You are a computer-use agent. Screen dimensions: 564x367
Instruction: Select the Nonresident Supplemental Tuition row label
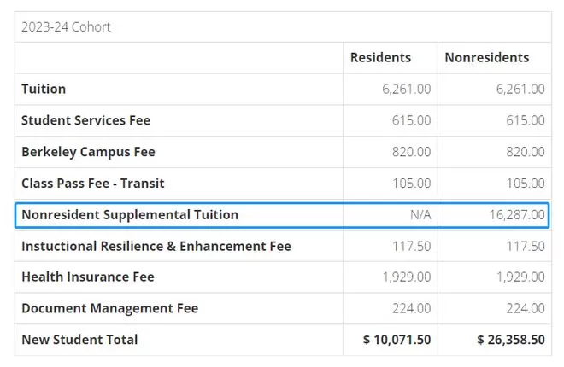(x=129, y=215)
